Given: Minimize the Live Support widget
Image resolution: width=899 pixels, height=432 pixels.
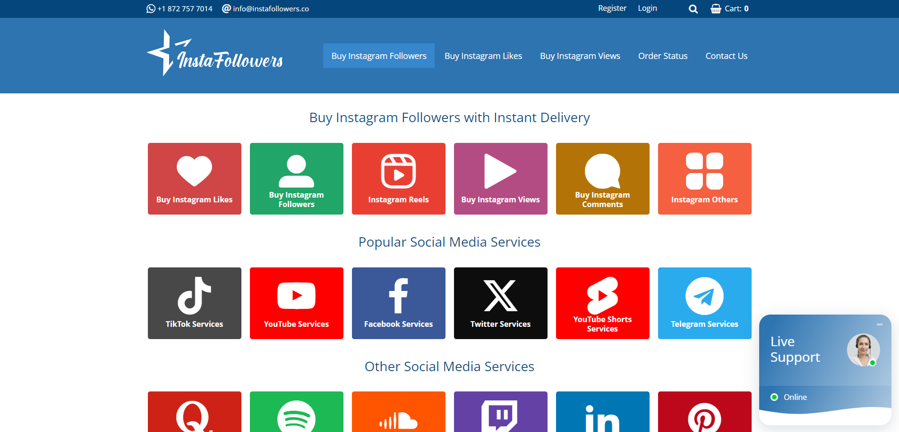Looking at the screenshot, I should click(x=880, y=324).
